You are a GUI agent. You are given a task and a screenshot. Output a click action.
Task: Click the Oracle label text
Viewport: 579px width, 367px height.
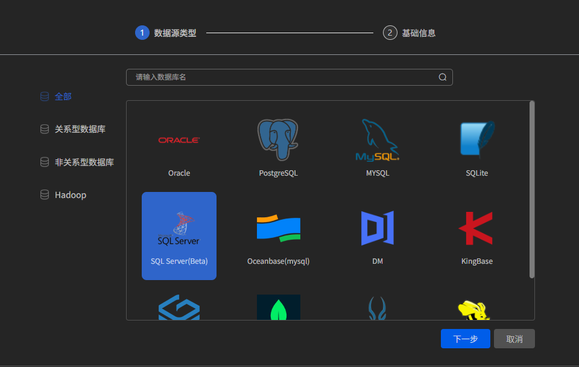[x=179, y=173]
